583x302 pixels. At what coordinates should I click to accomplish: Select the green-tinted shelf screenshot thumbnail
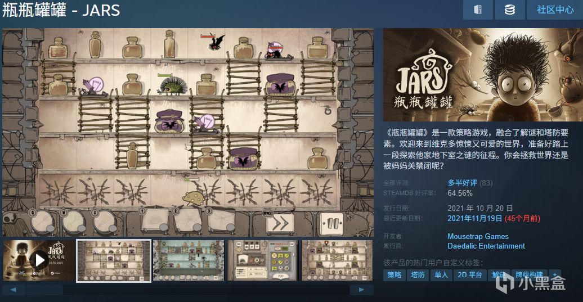point(189,260)
